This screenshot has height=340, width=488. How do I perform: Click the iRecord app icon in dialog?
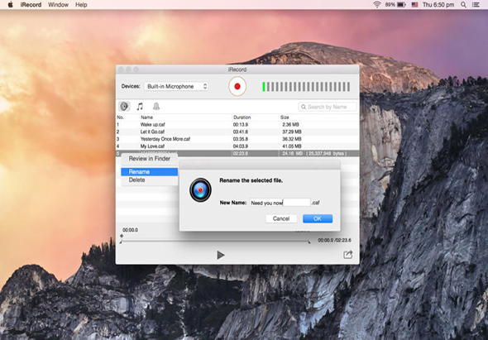200,189
